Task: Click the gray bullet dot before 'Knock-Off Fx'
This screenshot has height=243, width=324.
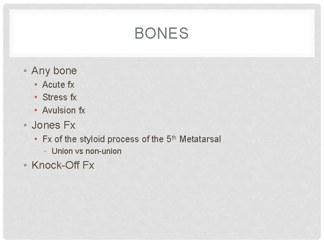Action: [x=25, y=165]
